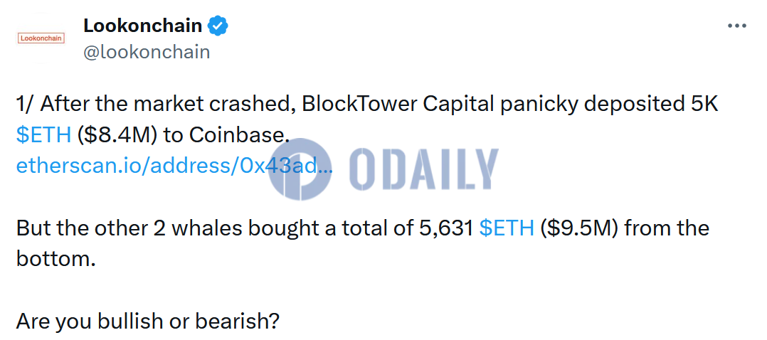Click the '1/' thread number
Viewport: 767px width, 340px height.
point(25,104)
